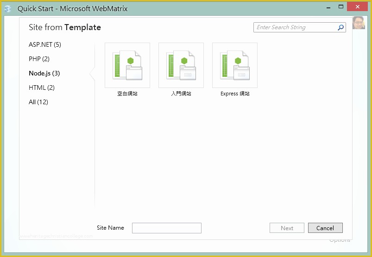This screenshot has width=372, height=257.
Task: Focus the Site Name text field
Action: (x=167, y=228)
